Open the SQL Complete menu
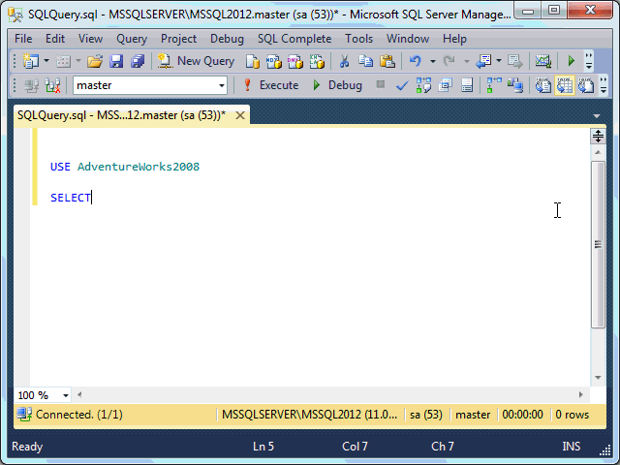Screen dimensions: 620x465 [x=294, y=39]
